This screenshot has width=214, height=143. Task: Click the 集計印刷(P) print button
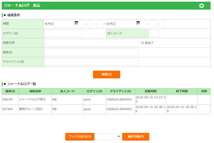point(136,137)
